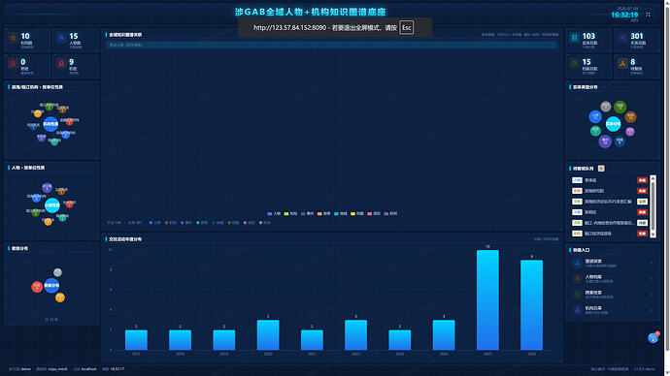This screenshot has height=376, width=670.
Task: Toggle the orange square legend entry
Action: pos(324,213)
